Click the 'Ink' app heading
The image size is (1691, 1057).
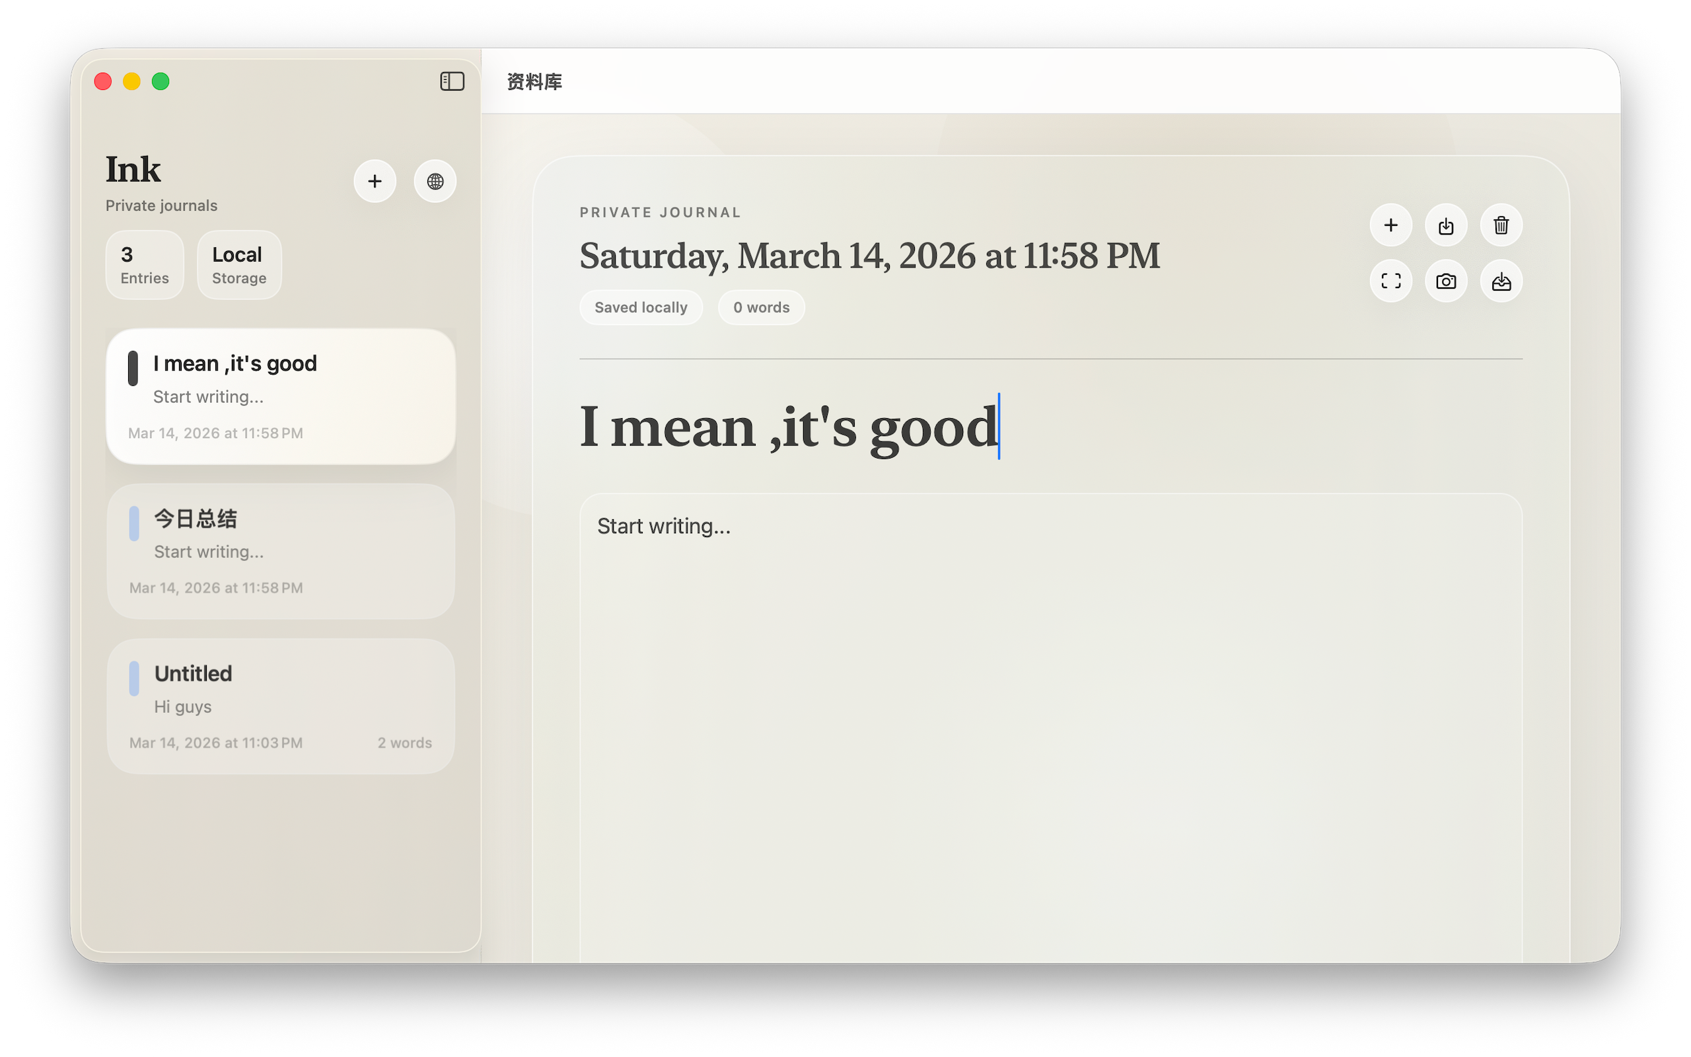[133, 169]
